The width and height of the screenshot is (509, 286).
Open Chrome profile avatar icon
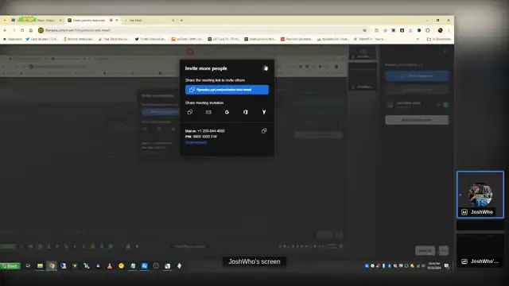pyautogui.click(x=440, y=30)
